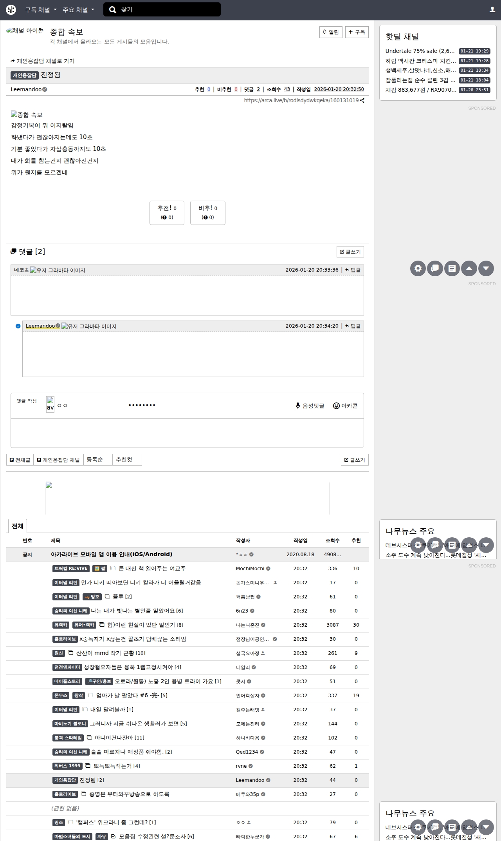Expand the 주요 채널 dropdown
The height and width of the screenshot is (841, 501).
78,10
